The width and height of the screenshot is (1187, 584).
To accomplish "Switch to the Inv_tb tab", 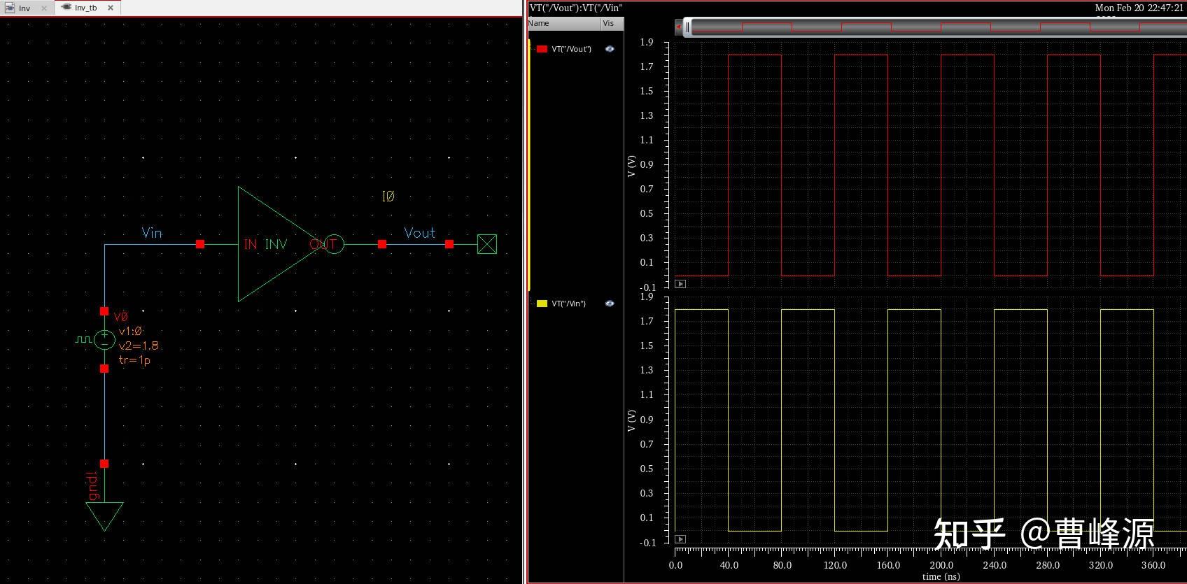I will [85, 8].
